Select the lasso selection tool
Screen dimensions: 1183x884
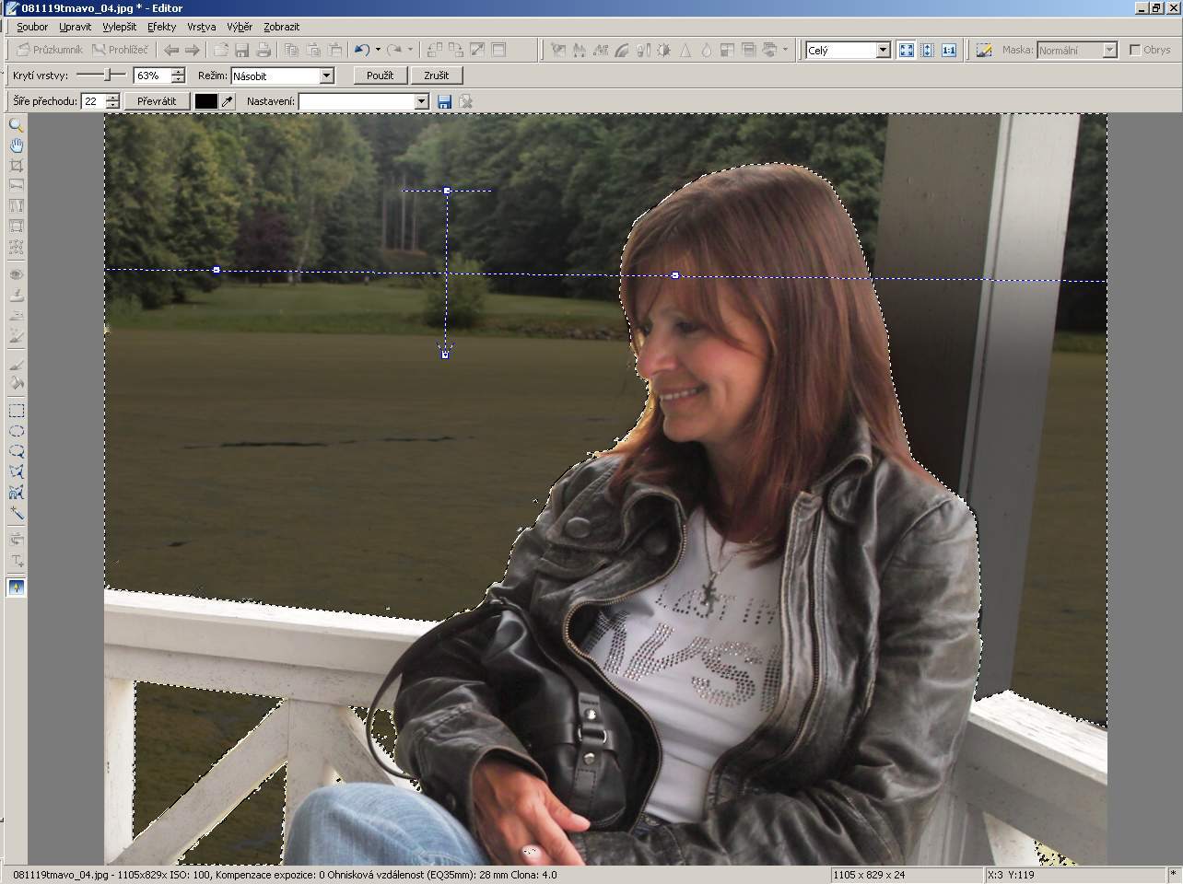(x=16, y=451)
